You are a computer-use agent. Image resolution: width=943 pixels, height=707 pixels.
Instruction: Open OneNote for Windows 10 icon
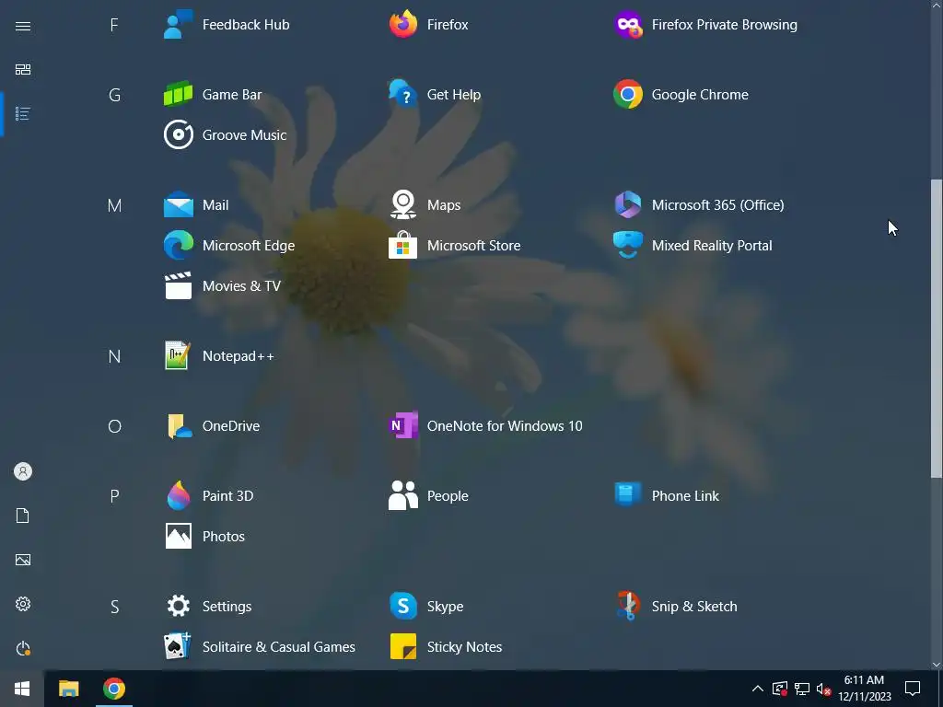(403, 425)
